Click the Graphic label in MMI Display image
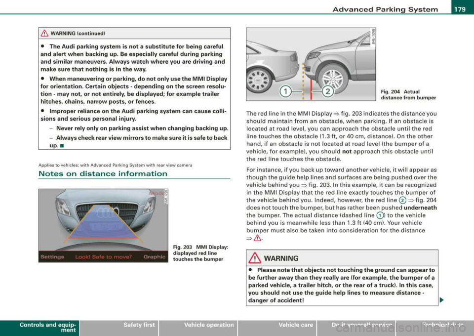Viewport: 474px width, 336px height. click(x=155, y=257)
